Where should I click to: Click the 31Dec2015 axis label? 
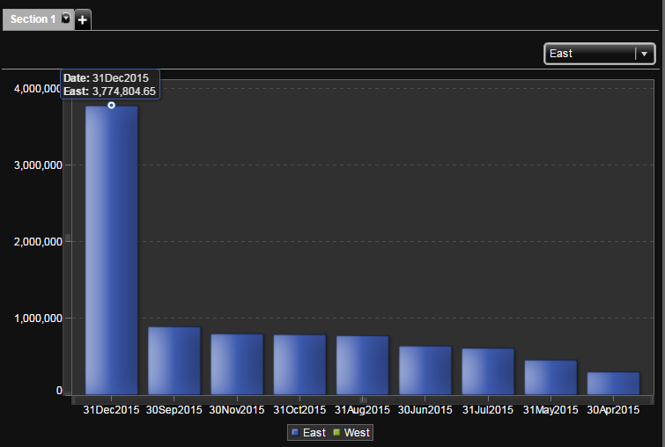coord(111,410)
